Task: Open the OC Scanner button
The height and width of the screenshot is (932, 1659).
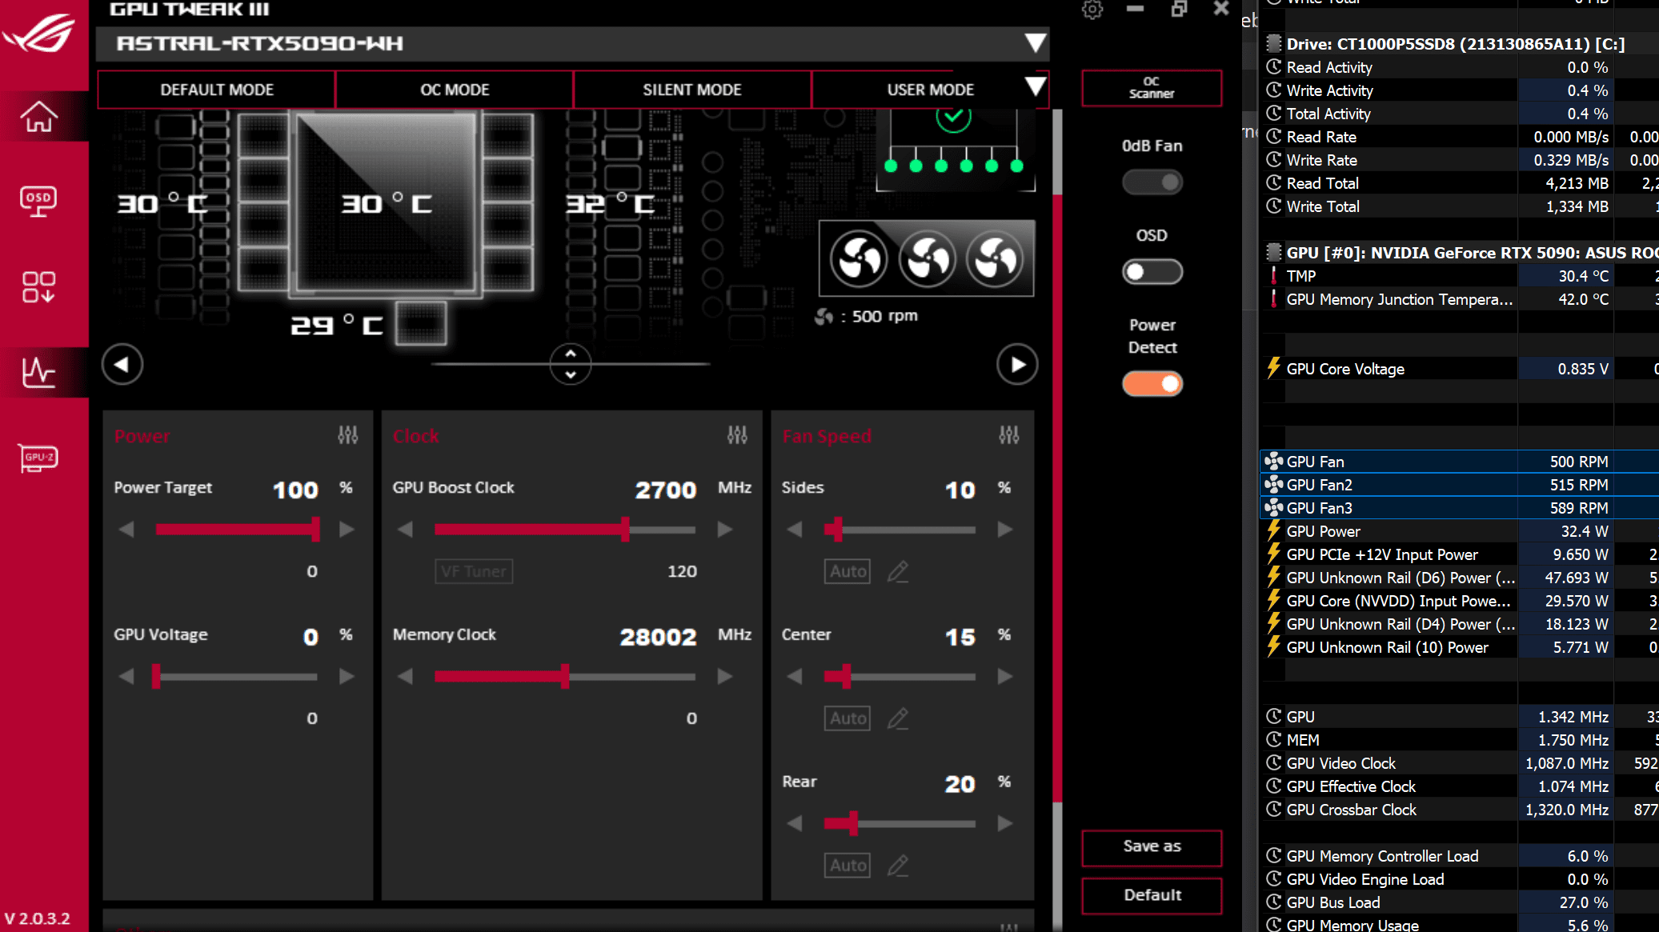Action: coord(1152,88)
